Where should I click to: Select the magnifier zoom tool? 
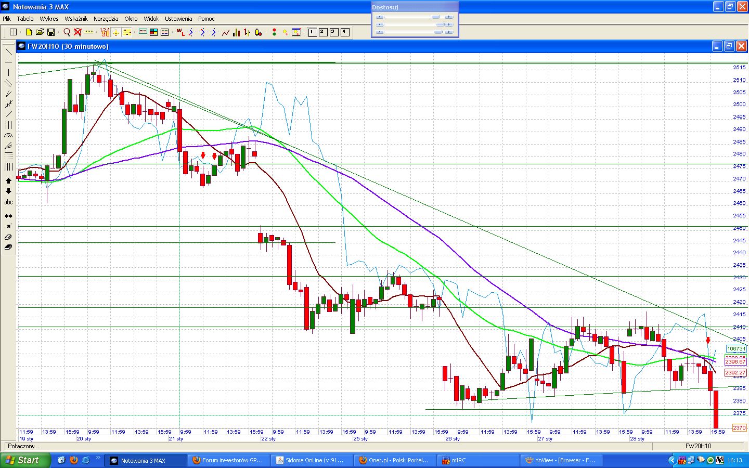tap(67, 32)
